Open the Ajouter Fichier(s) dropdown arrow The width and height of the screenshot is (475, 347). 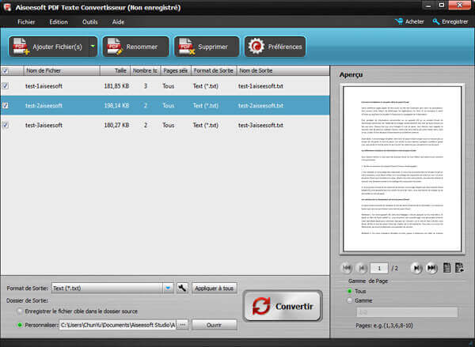pos(93,47)
